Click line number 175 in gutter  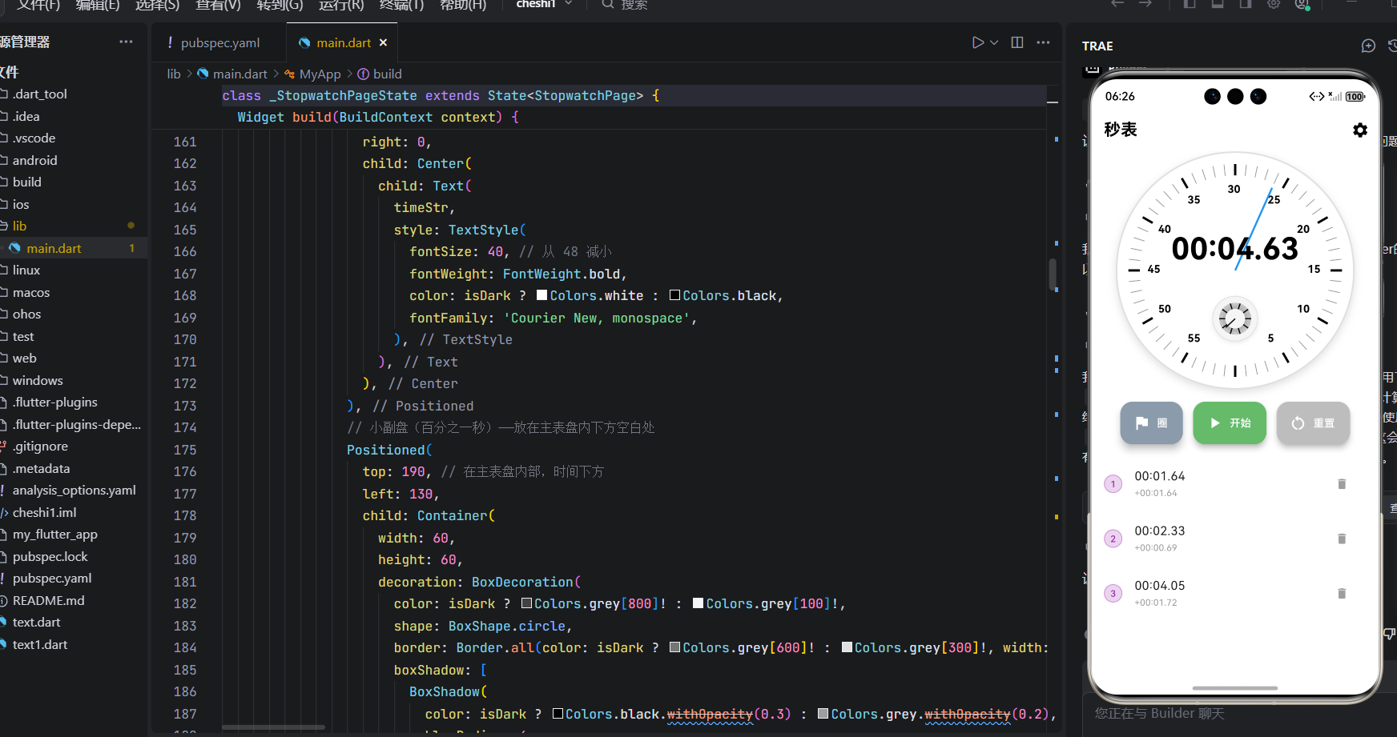coord(185,450)
